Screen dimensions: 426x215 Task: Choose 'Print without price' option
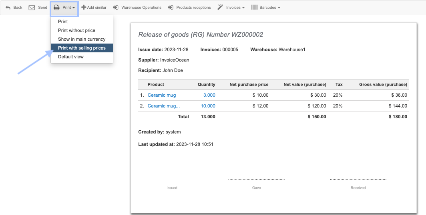click(76, 30)
